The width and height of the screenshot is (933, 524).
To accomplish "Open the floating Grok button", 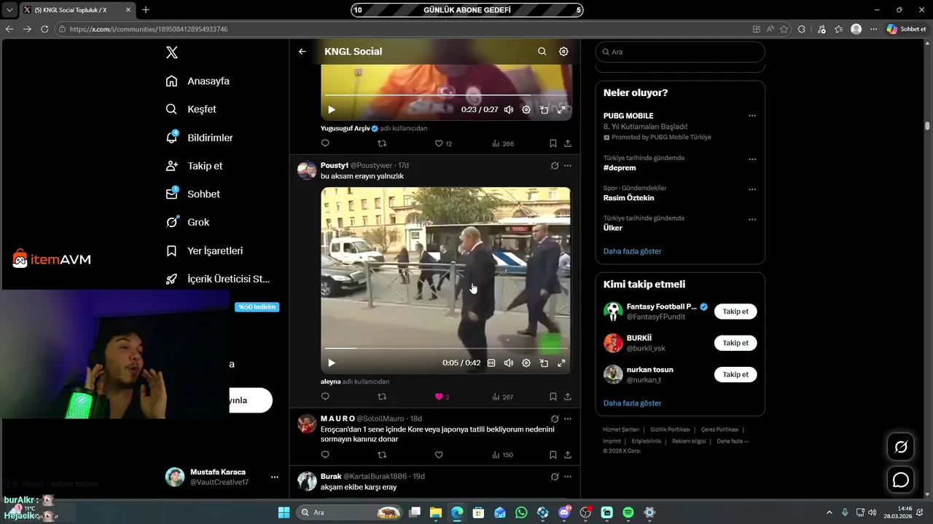I will click(x=901, y=447).
